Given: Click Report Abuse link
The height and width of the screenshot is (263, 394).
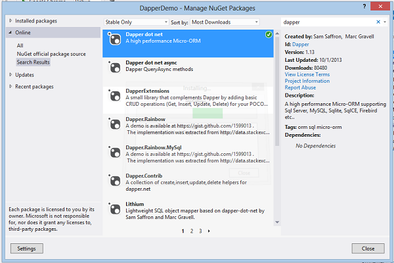Looking at the screenshot, I should point(300,87).
